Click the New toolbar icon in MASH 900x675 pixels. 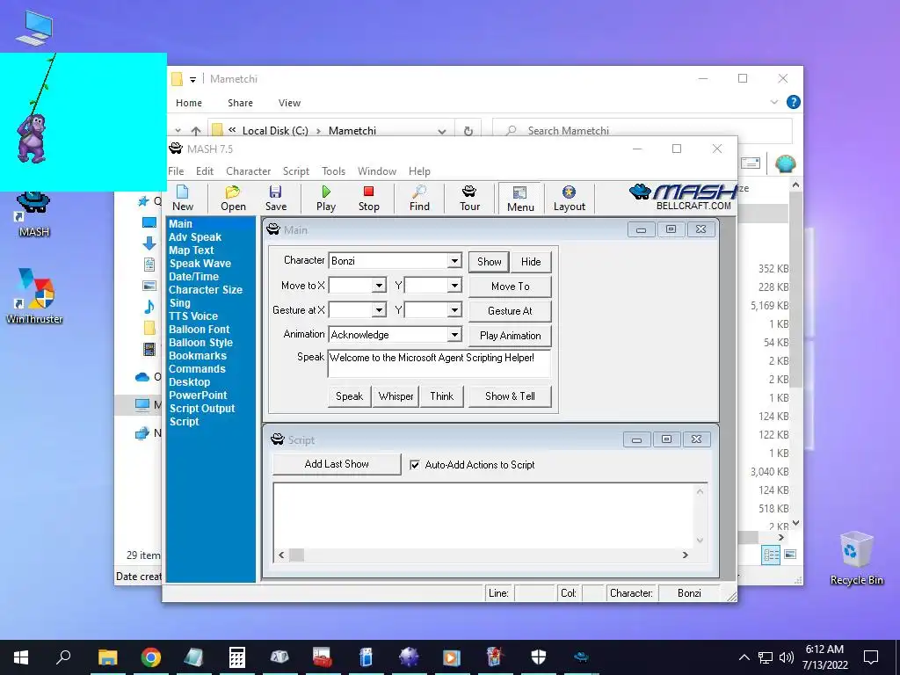click(183, 199)
